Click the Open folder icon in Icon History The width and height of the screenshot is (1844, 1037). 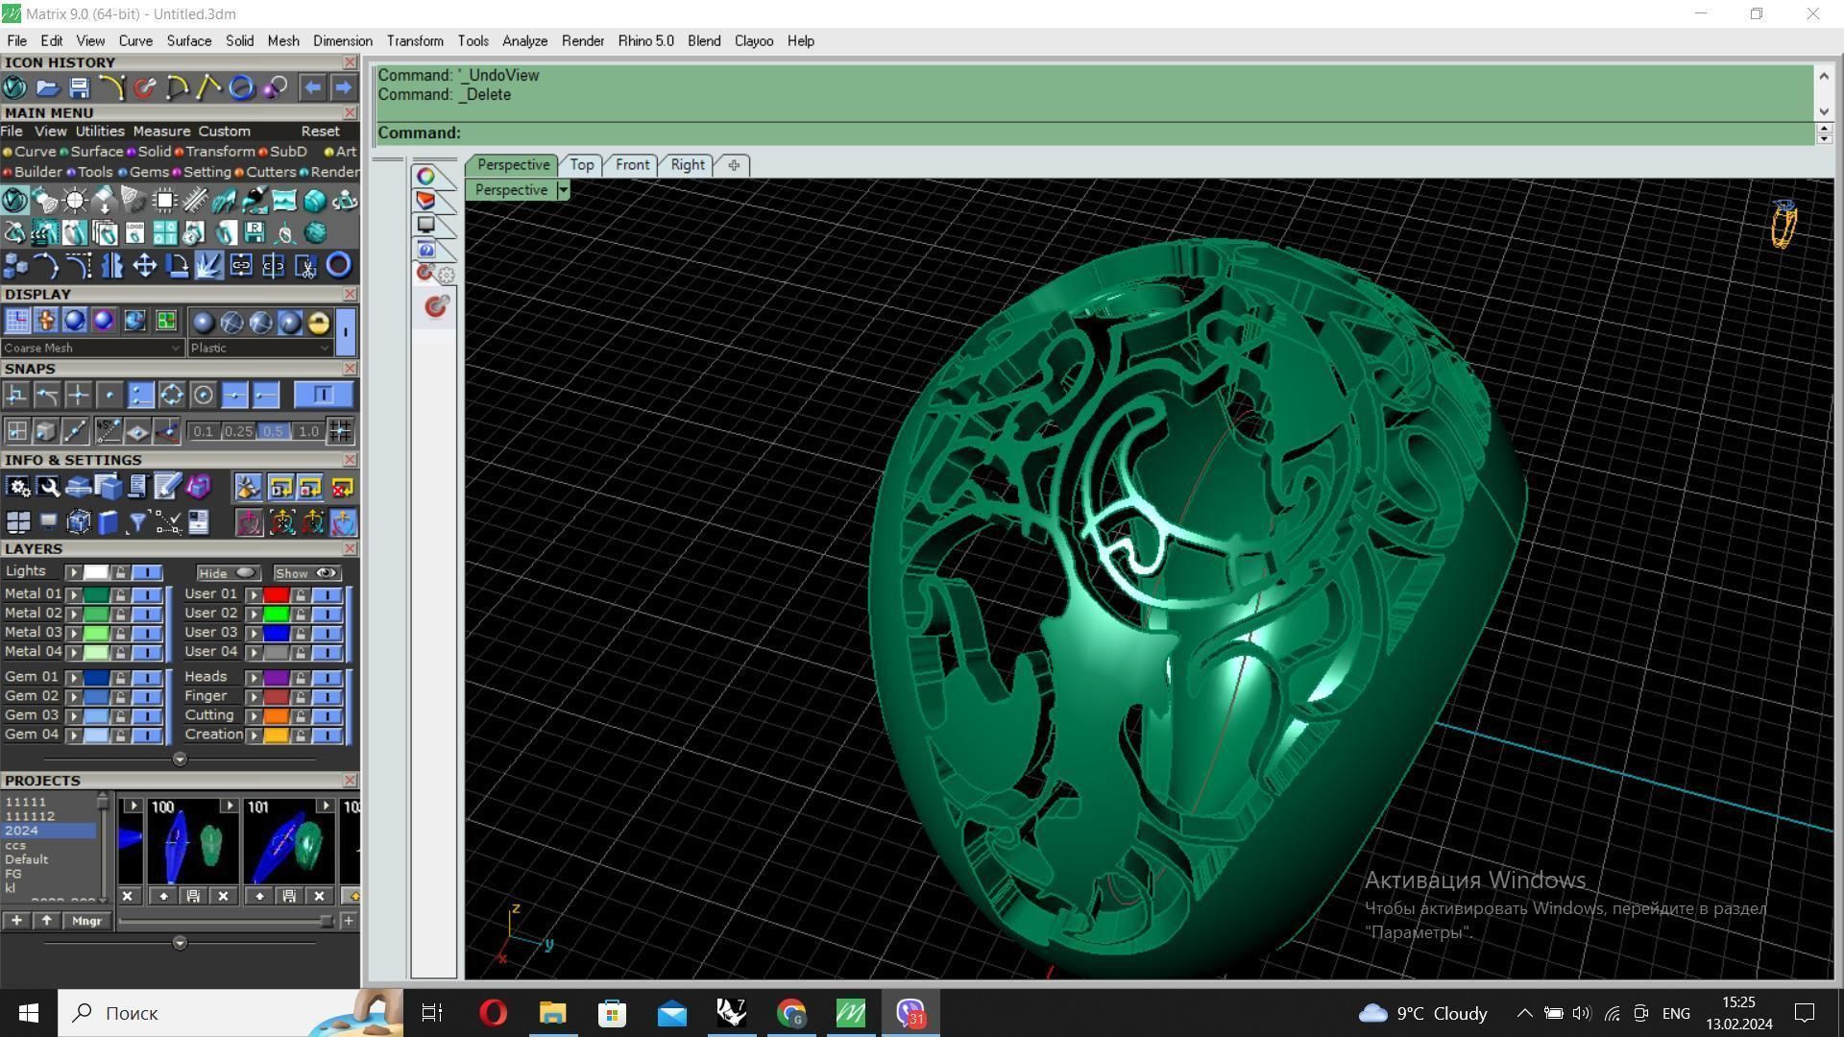(47, 88)
